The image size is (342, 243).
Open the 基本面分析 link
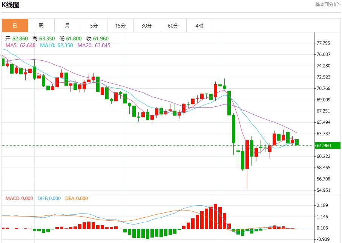(x=328, y=5)
